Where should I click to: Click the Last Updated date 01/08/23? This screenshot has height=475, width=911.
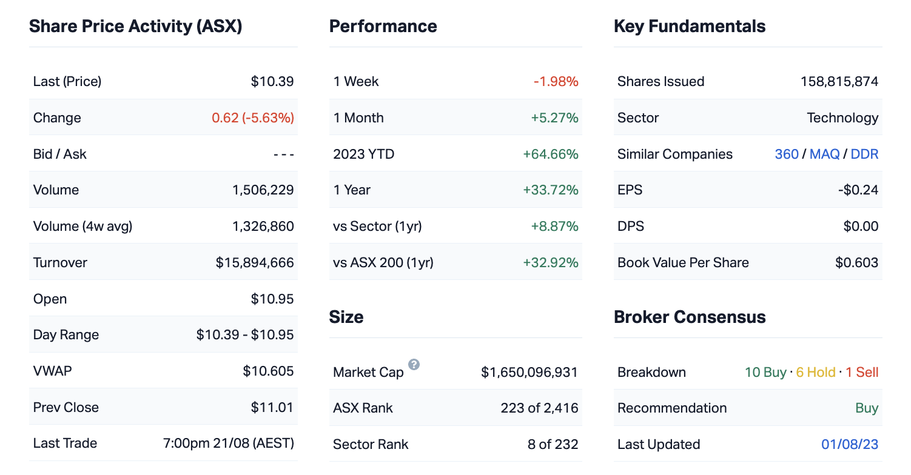tap(849, 444)
